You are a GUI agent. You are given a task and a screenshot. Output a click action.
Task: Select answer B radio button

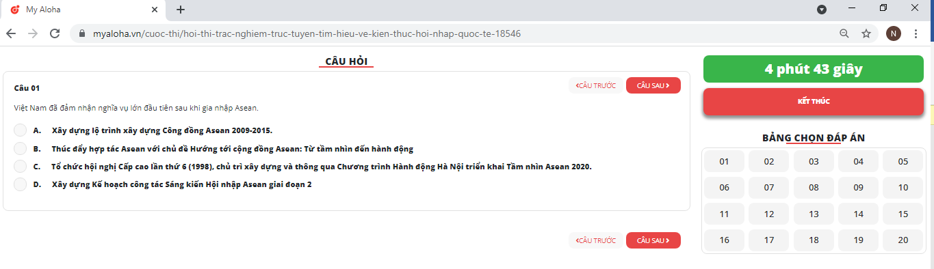click(x=20, y=148)
